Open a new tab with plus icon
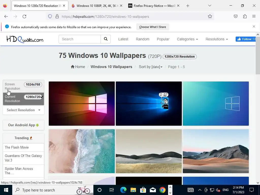The height and width of the screenshot is (195, 260). (188, 6)
